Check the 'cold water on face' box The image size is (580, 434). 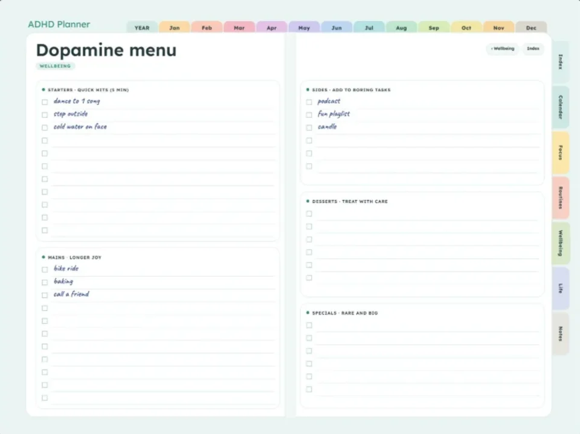45,127
